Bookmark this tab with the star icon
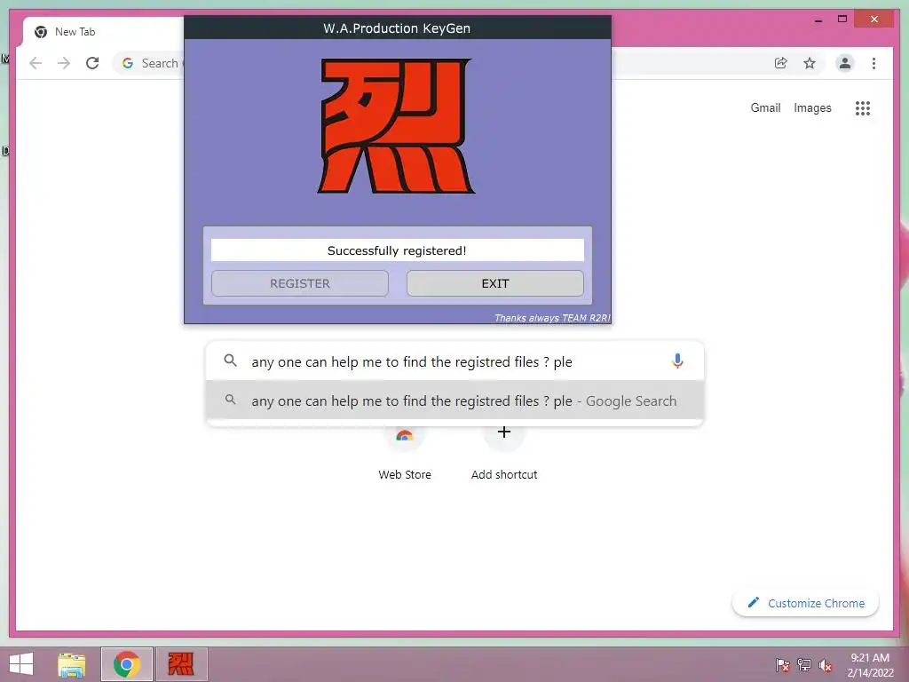Image resolution: width=909 pixels, height=682 pixels. [810, 63]
